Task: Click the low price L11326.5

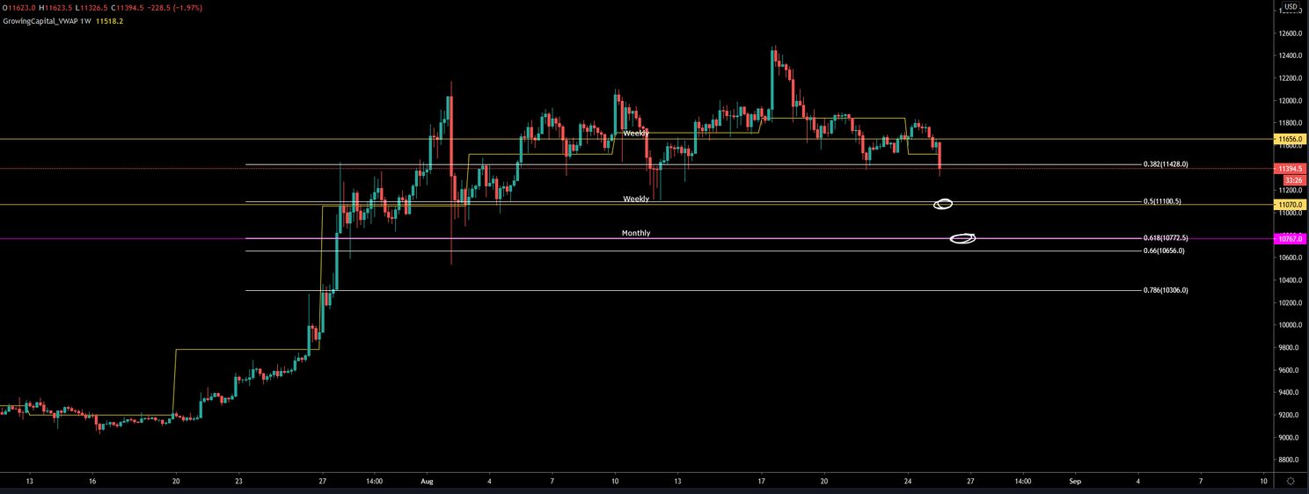Action: tap(91, 9)
